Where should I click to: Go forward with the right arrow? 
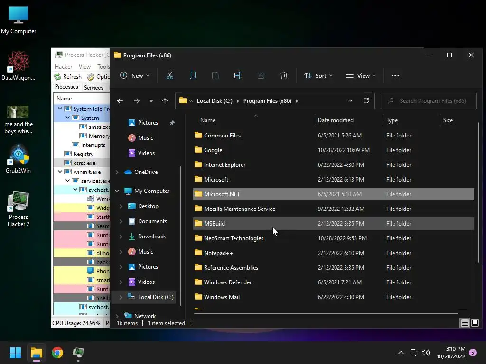(136, 101)
